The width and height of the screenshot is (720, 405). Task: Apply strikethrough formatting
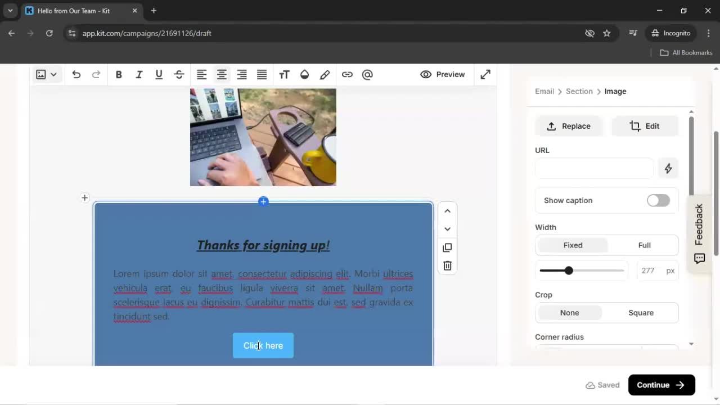point(179,74)
